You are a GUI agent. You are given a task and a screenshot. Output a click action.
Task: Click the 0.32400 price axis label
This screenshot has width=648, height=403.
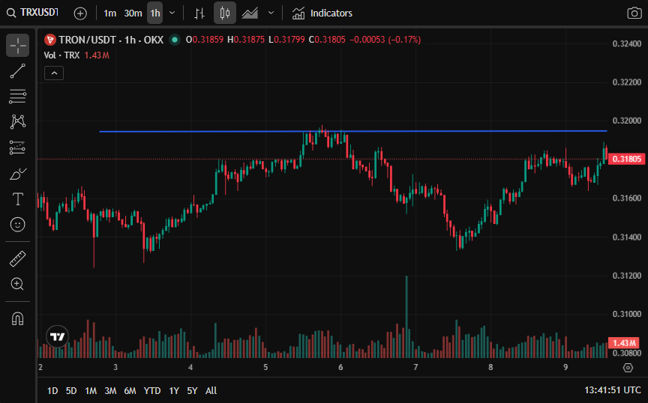[626, 43]
